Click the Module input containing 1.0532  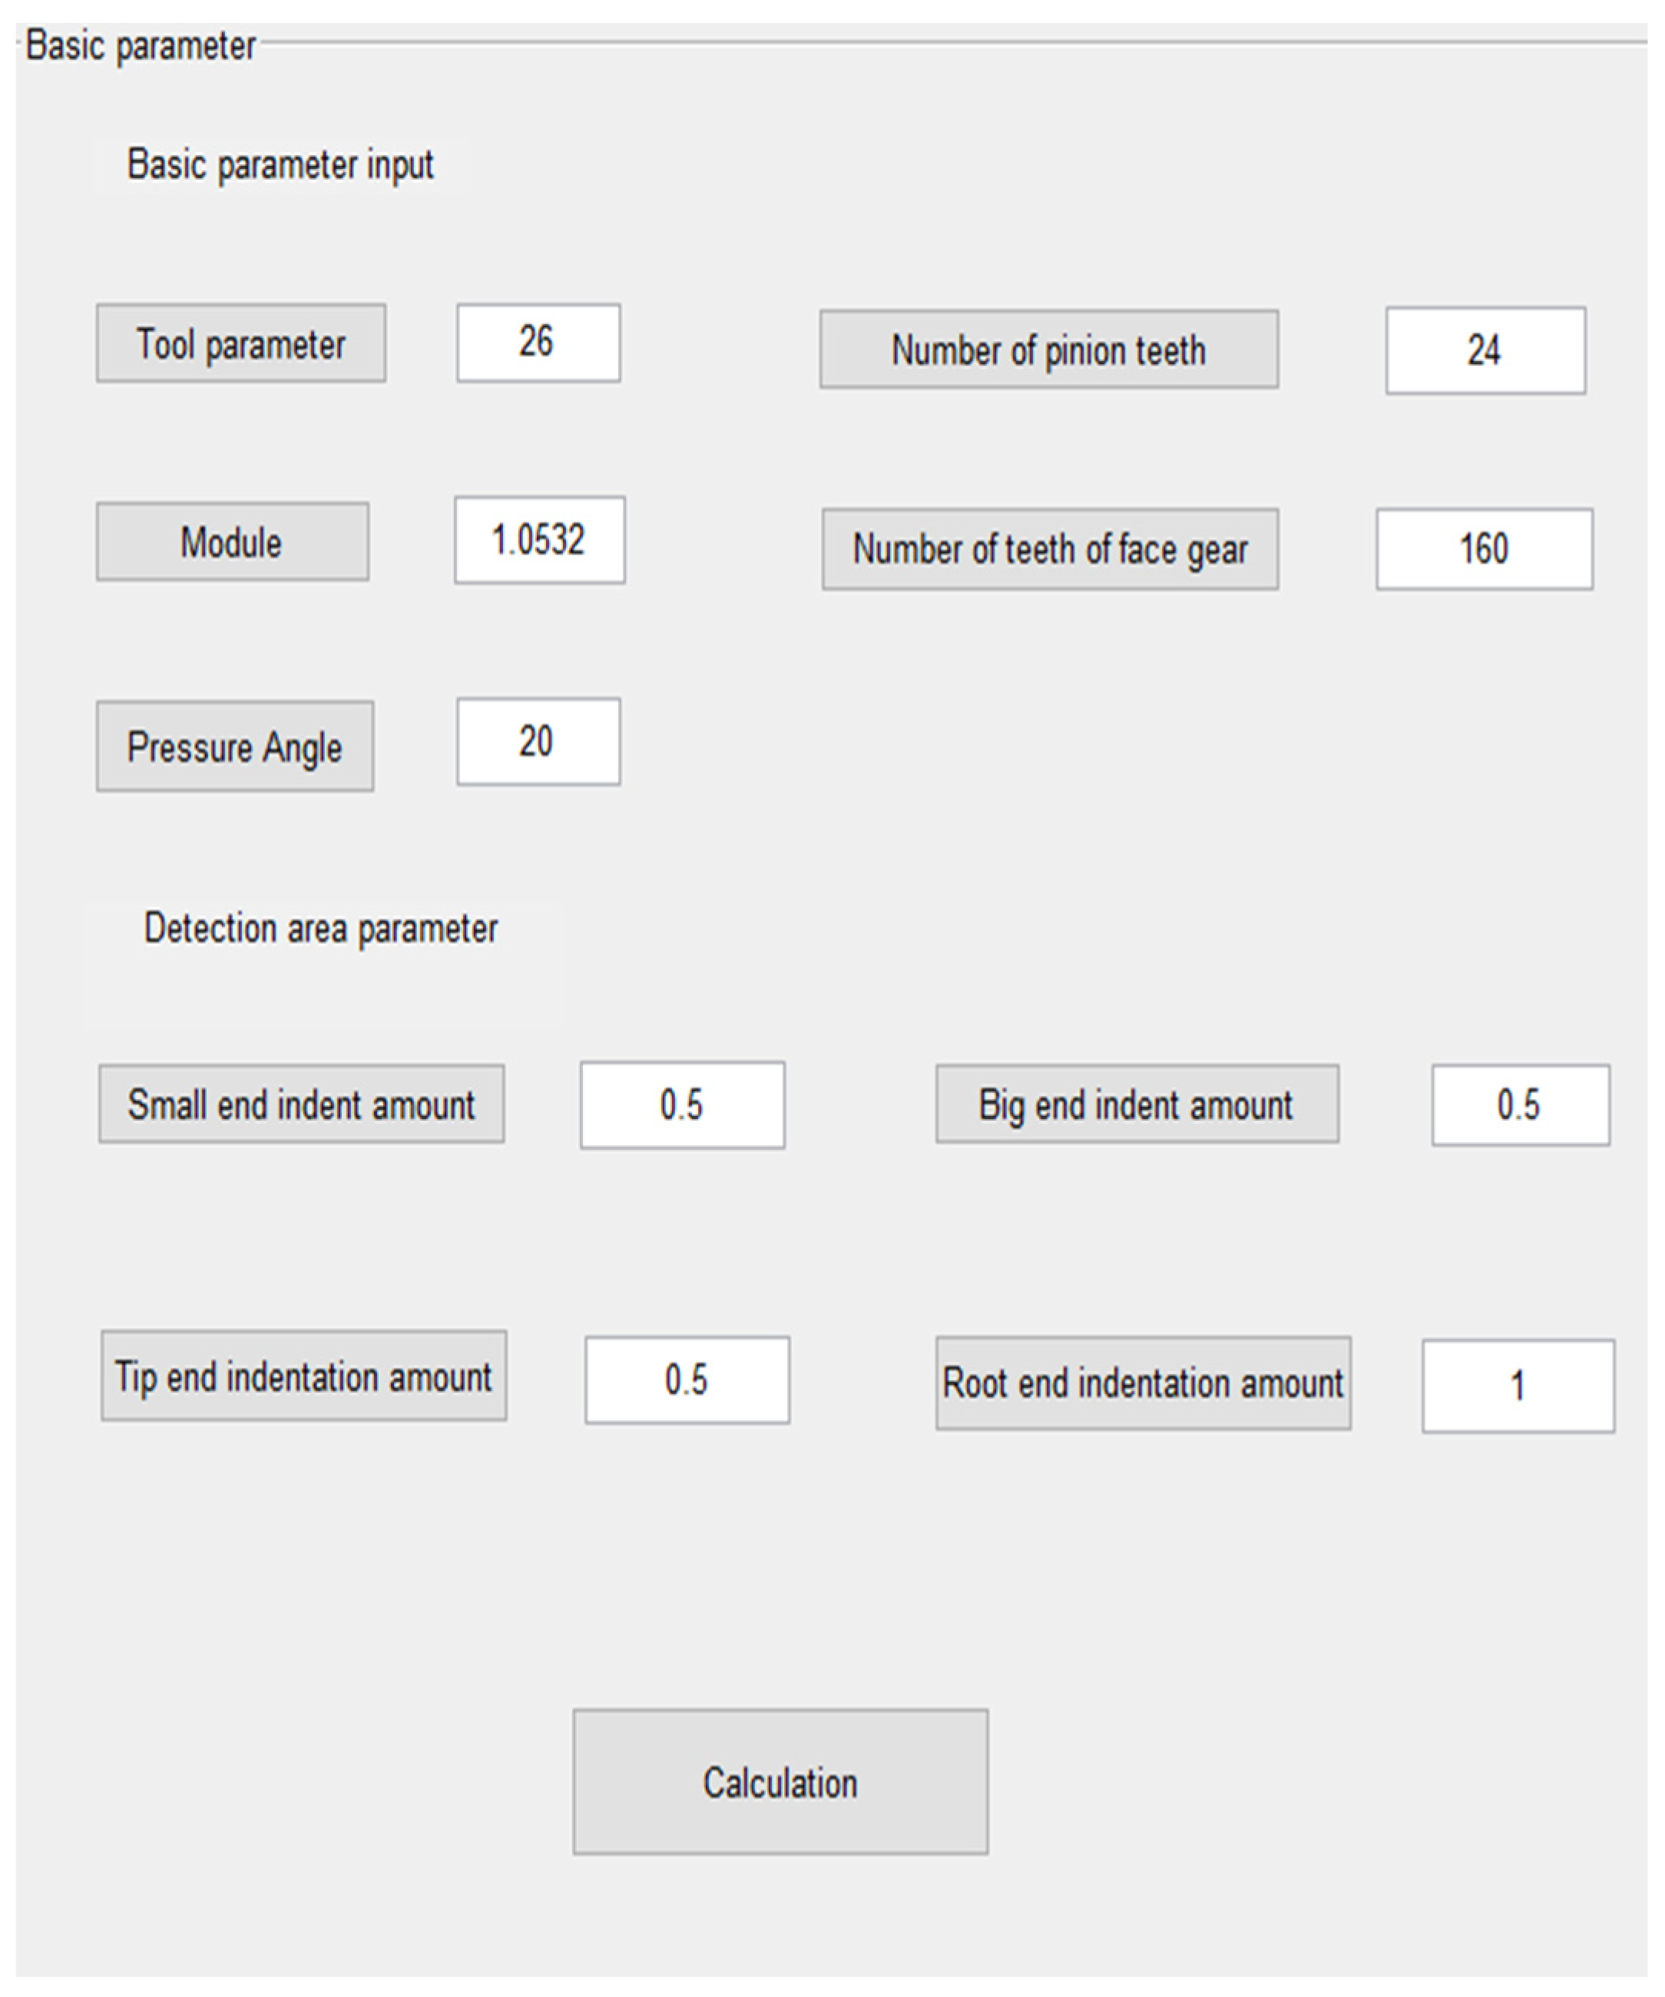(539, 540)
